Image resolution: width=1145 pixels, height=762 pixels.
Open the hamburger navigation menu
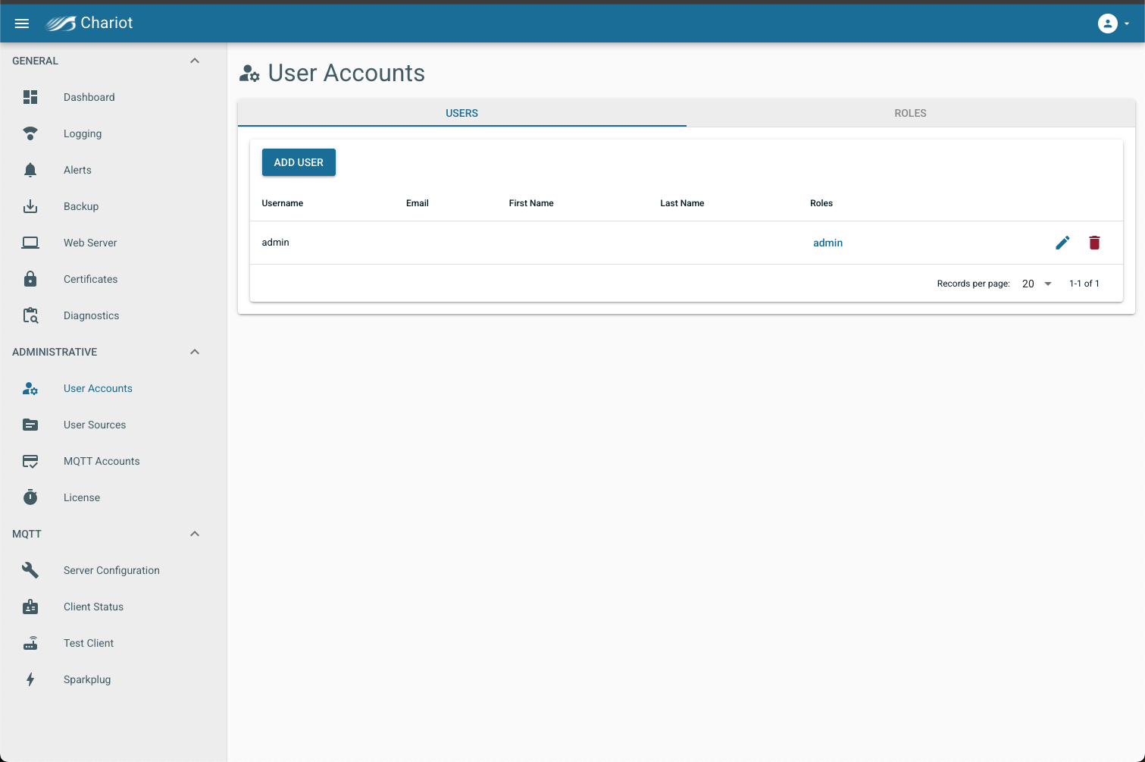click(x=22, y=24)
